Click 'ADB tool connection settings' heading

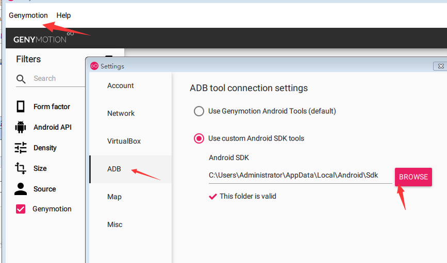tap(249, 88)
